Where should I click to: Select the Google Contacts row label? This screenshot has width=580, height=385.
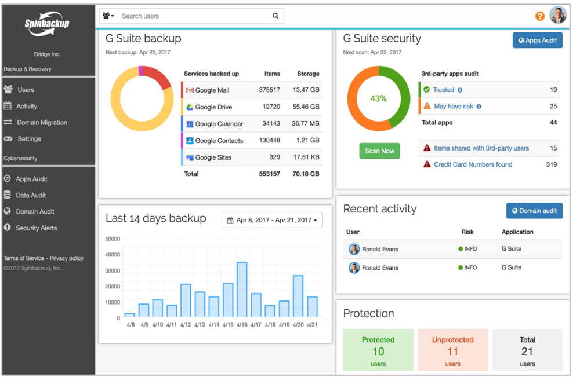pos(219,141)
